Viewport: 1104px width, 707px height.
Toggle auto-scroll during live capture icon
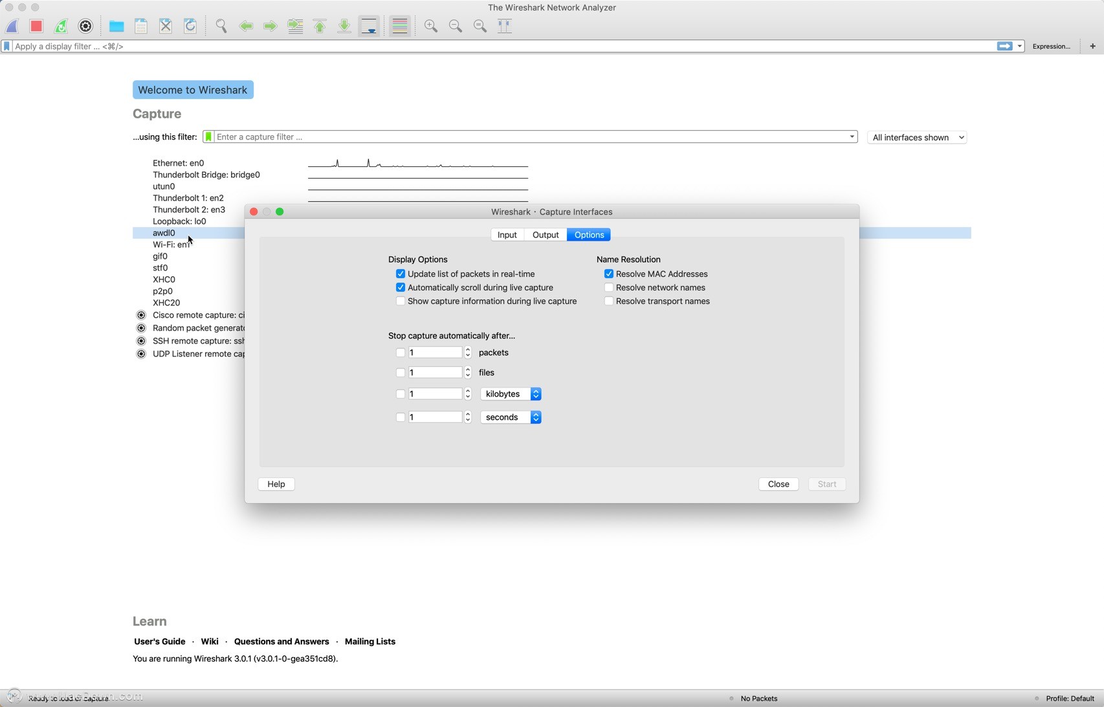click(x=369, y=26)
